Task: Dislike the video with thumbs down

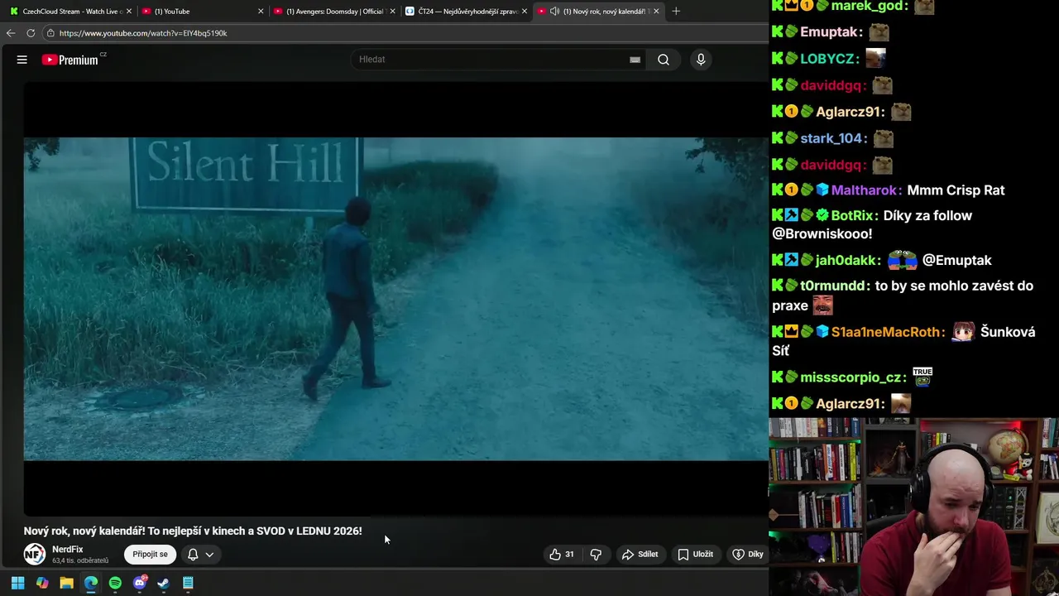Action: 596,554
